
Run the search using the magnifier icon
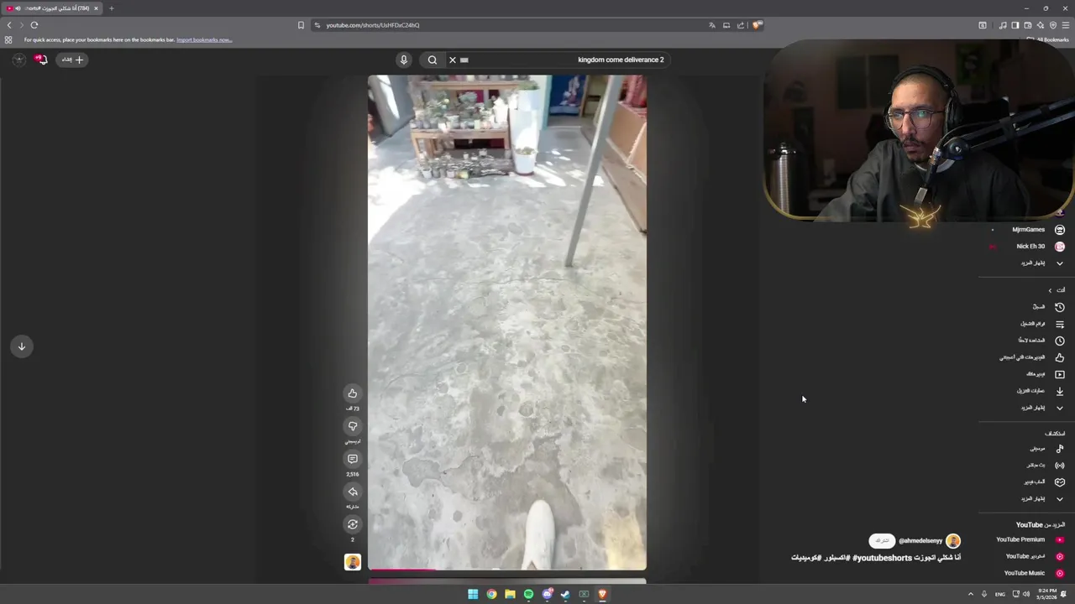point(433,60)
